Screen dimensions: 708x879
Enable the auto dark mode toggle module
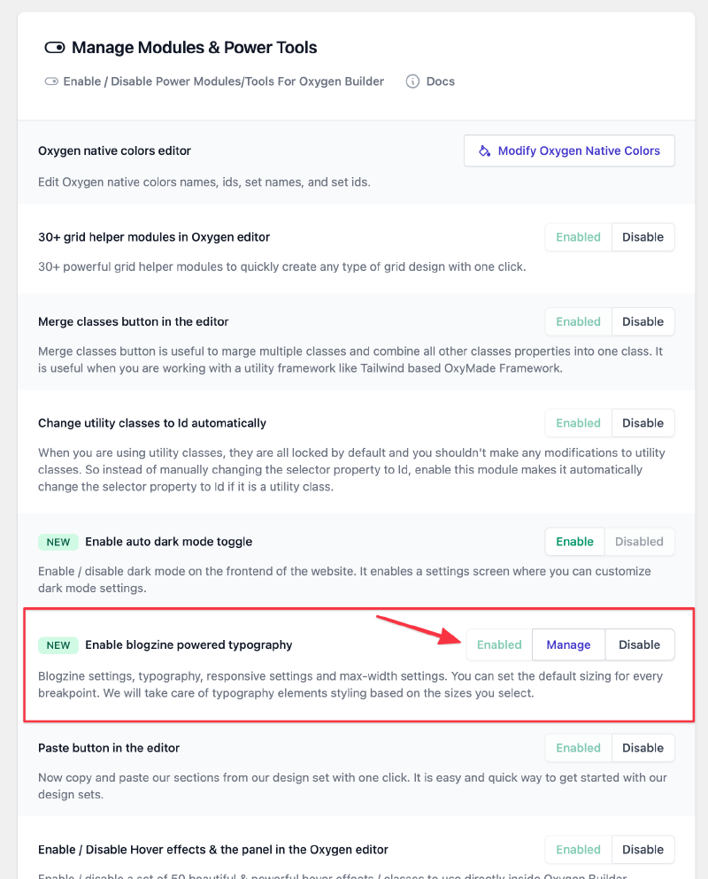click(x=574, y=542)
